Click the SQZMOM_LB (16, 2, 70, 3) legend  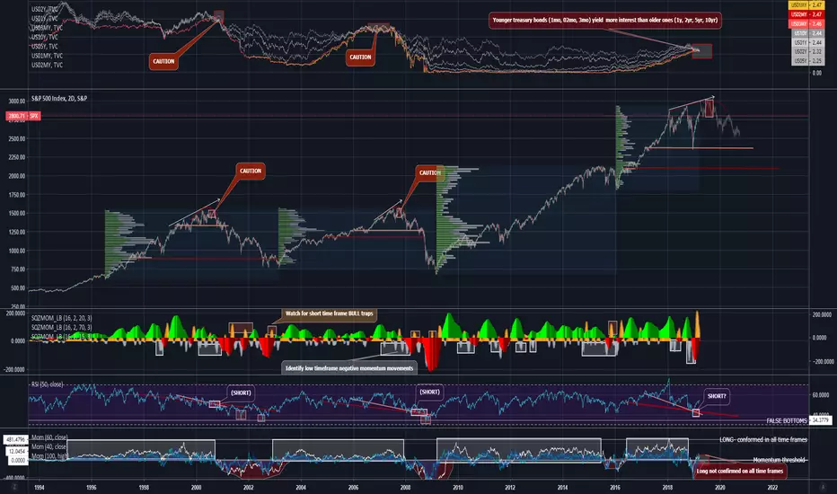[x=61, y=327]
